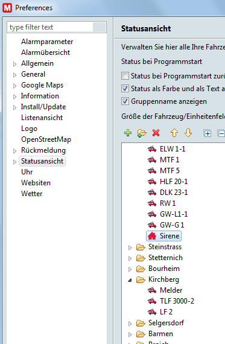The width and height of the screenshot is (225, 344).
Task: Move item up with yellow arrow
Action: click(x=174, y=133)
